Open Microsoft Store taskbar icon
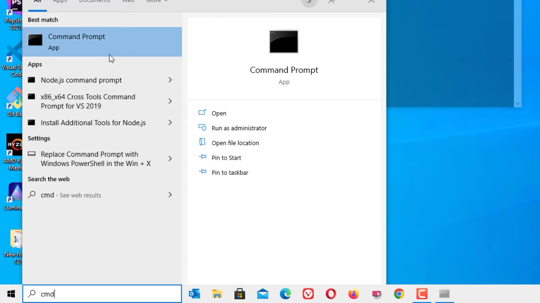 240,294
